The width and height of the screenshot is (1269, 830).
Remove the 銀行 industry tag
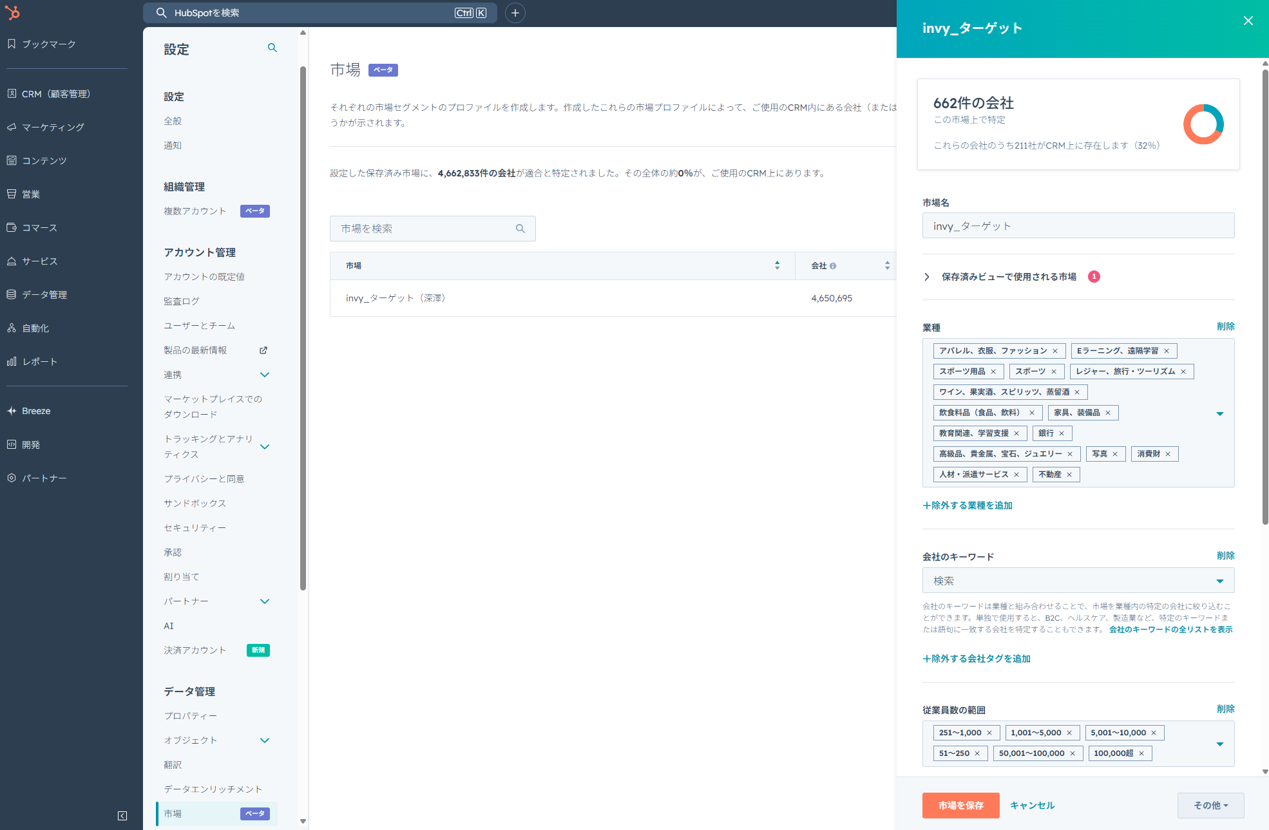(1062, 433)
